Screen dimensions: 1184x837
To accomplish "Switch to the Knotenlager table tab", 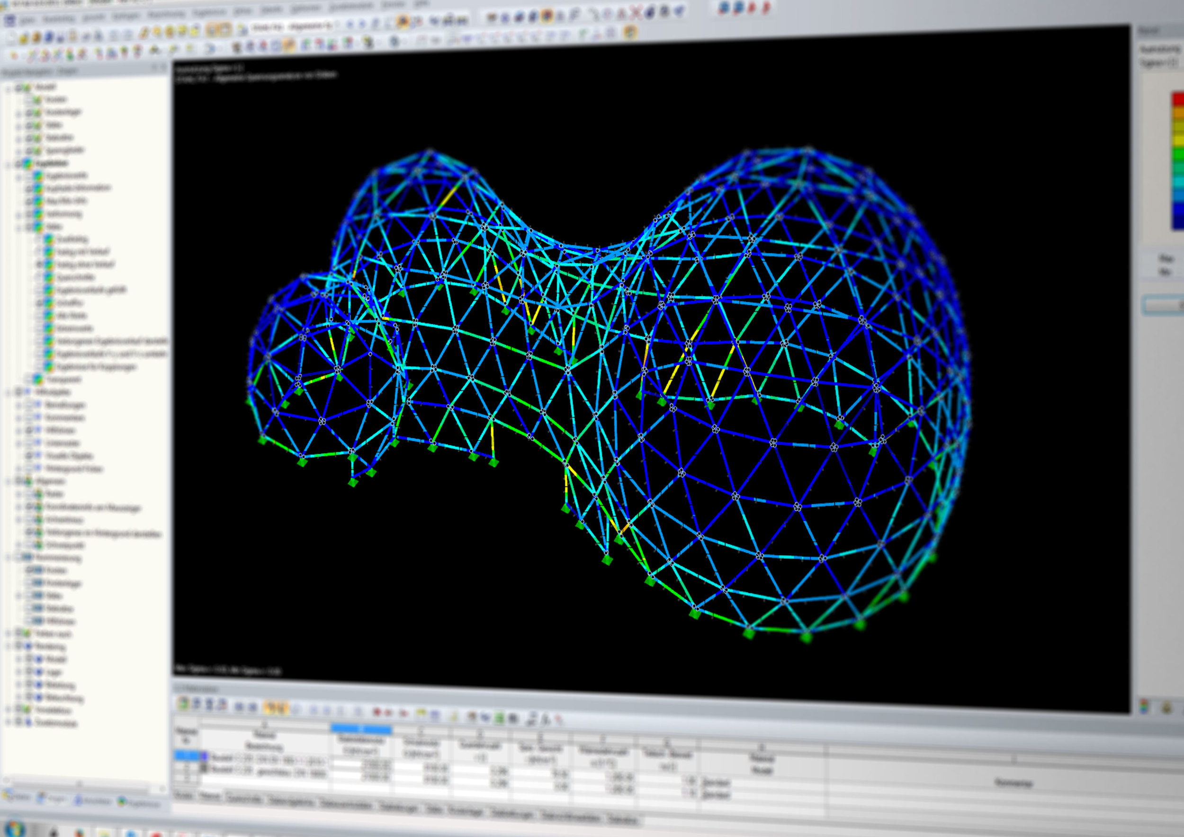I will (466, 811).
